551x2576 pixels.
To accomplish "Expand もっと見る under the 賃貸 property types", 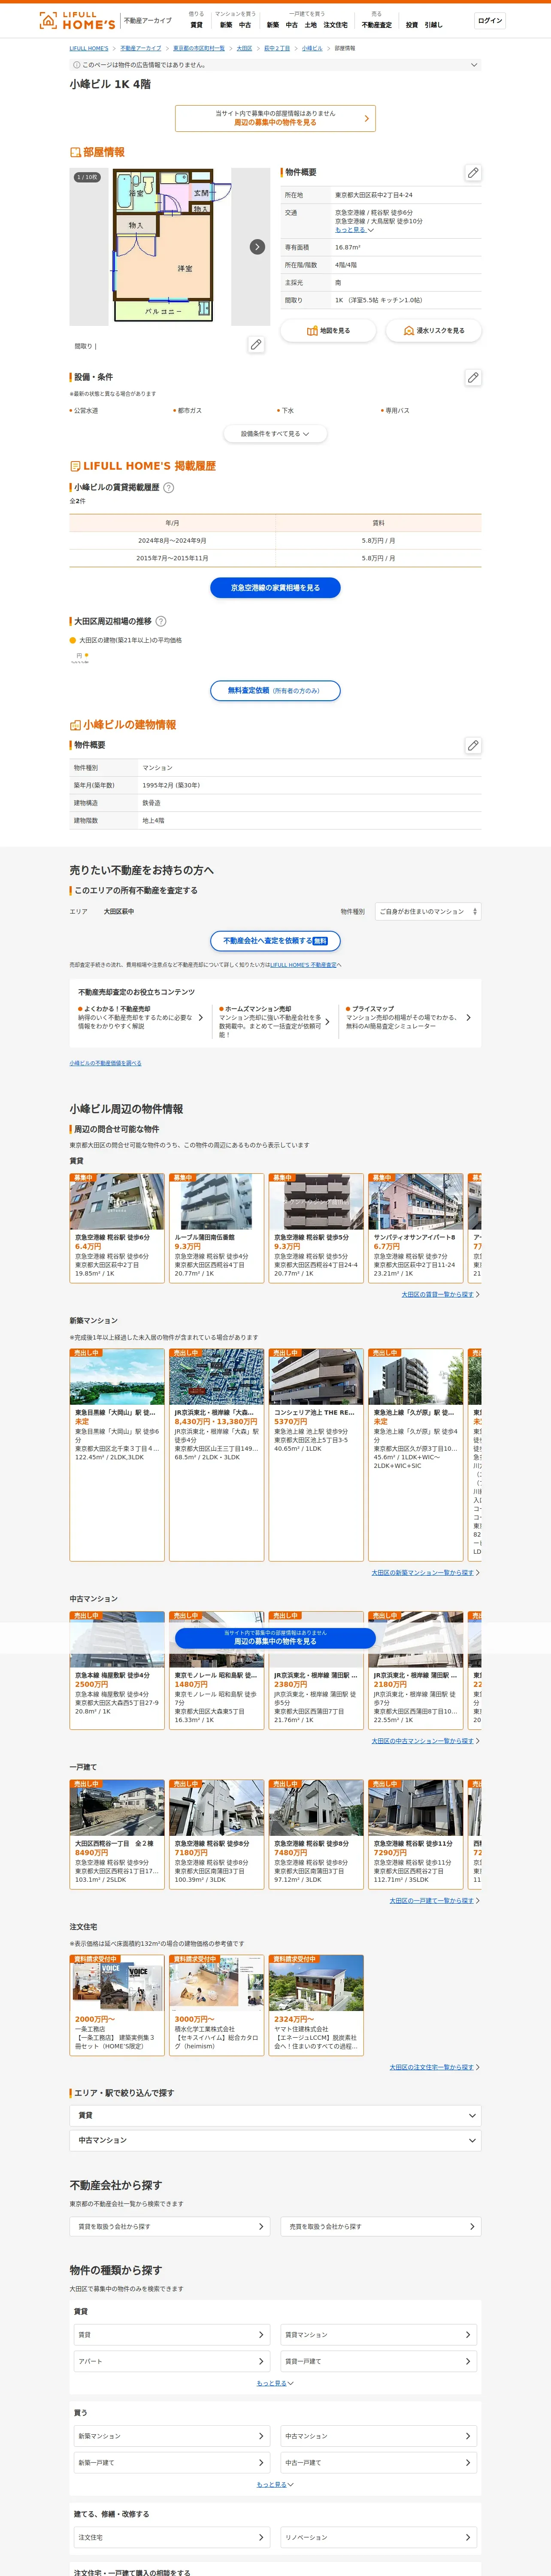I will (x=275, y=2383).
